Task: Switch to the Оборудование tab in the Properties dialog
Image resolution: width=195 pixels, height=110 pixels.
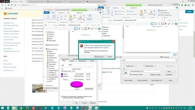Action: [x=82, y=61]
